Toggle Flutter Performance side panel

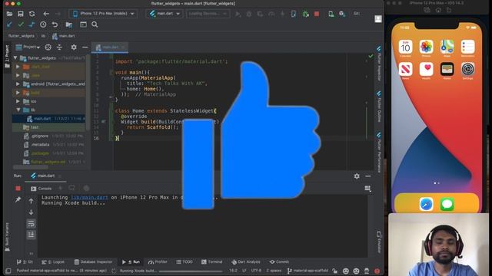tap(379, 153)
